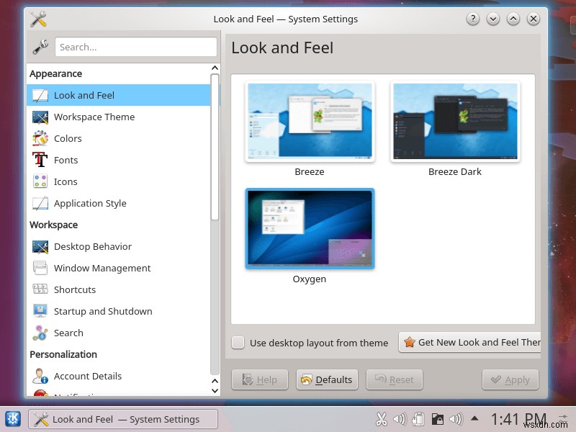Click the sidebar scrollbar down arrow
The image size is (576, 432).
[215, 391]
